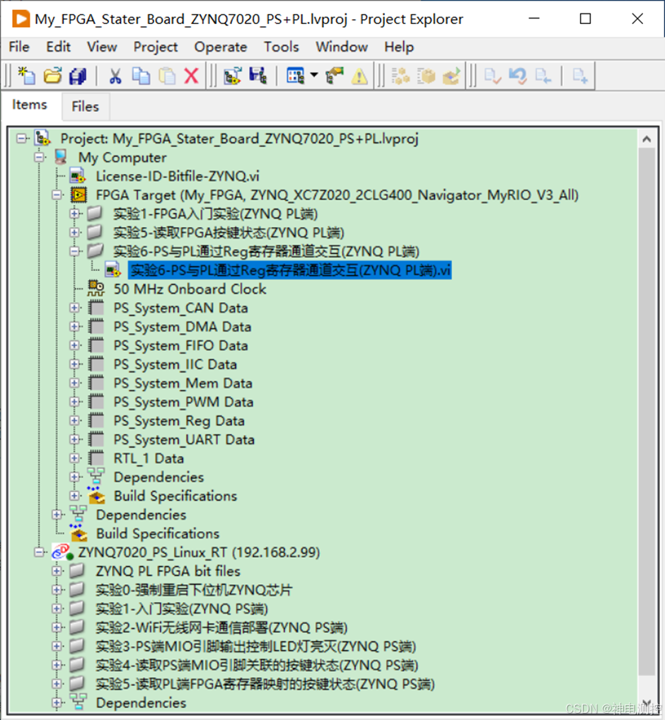
Task: Select PS_System_UART Data
Action: 184,439
